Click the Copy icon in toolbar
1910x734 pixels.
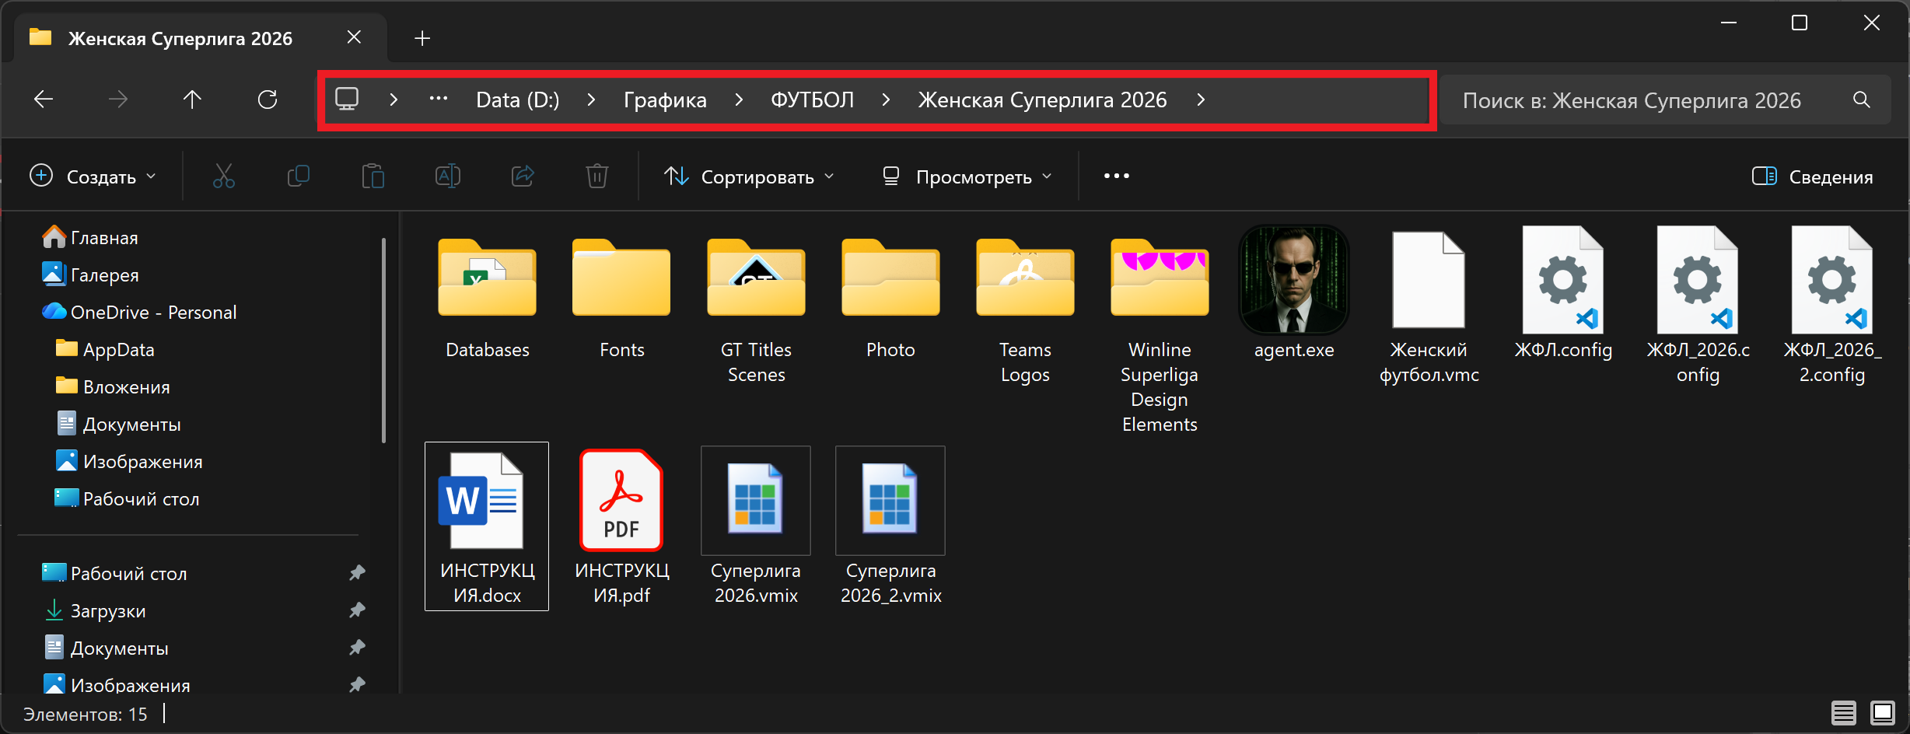[x=299, y=177]
